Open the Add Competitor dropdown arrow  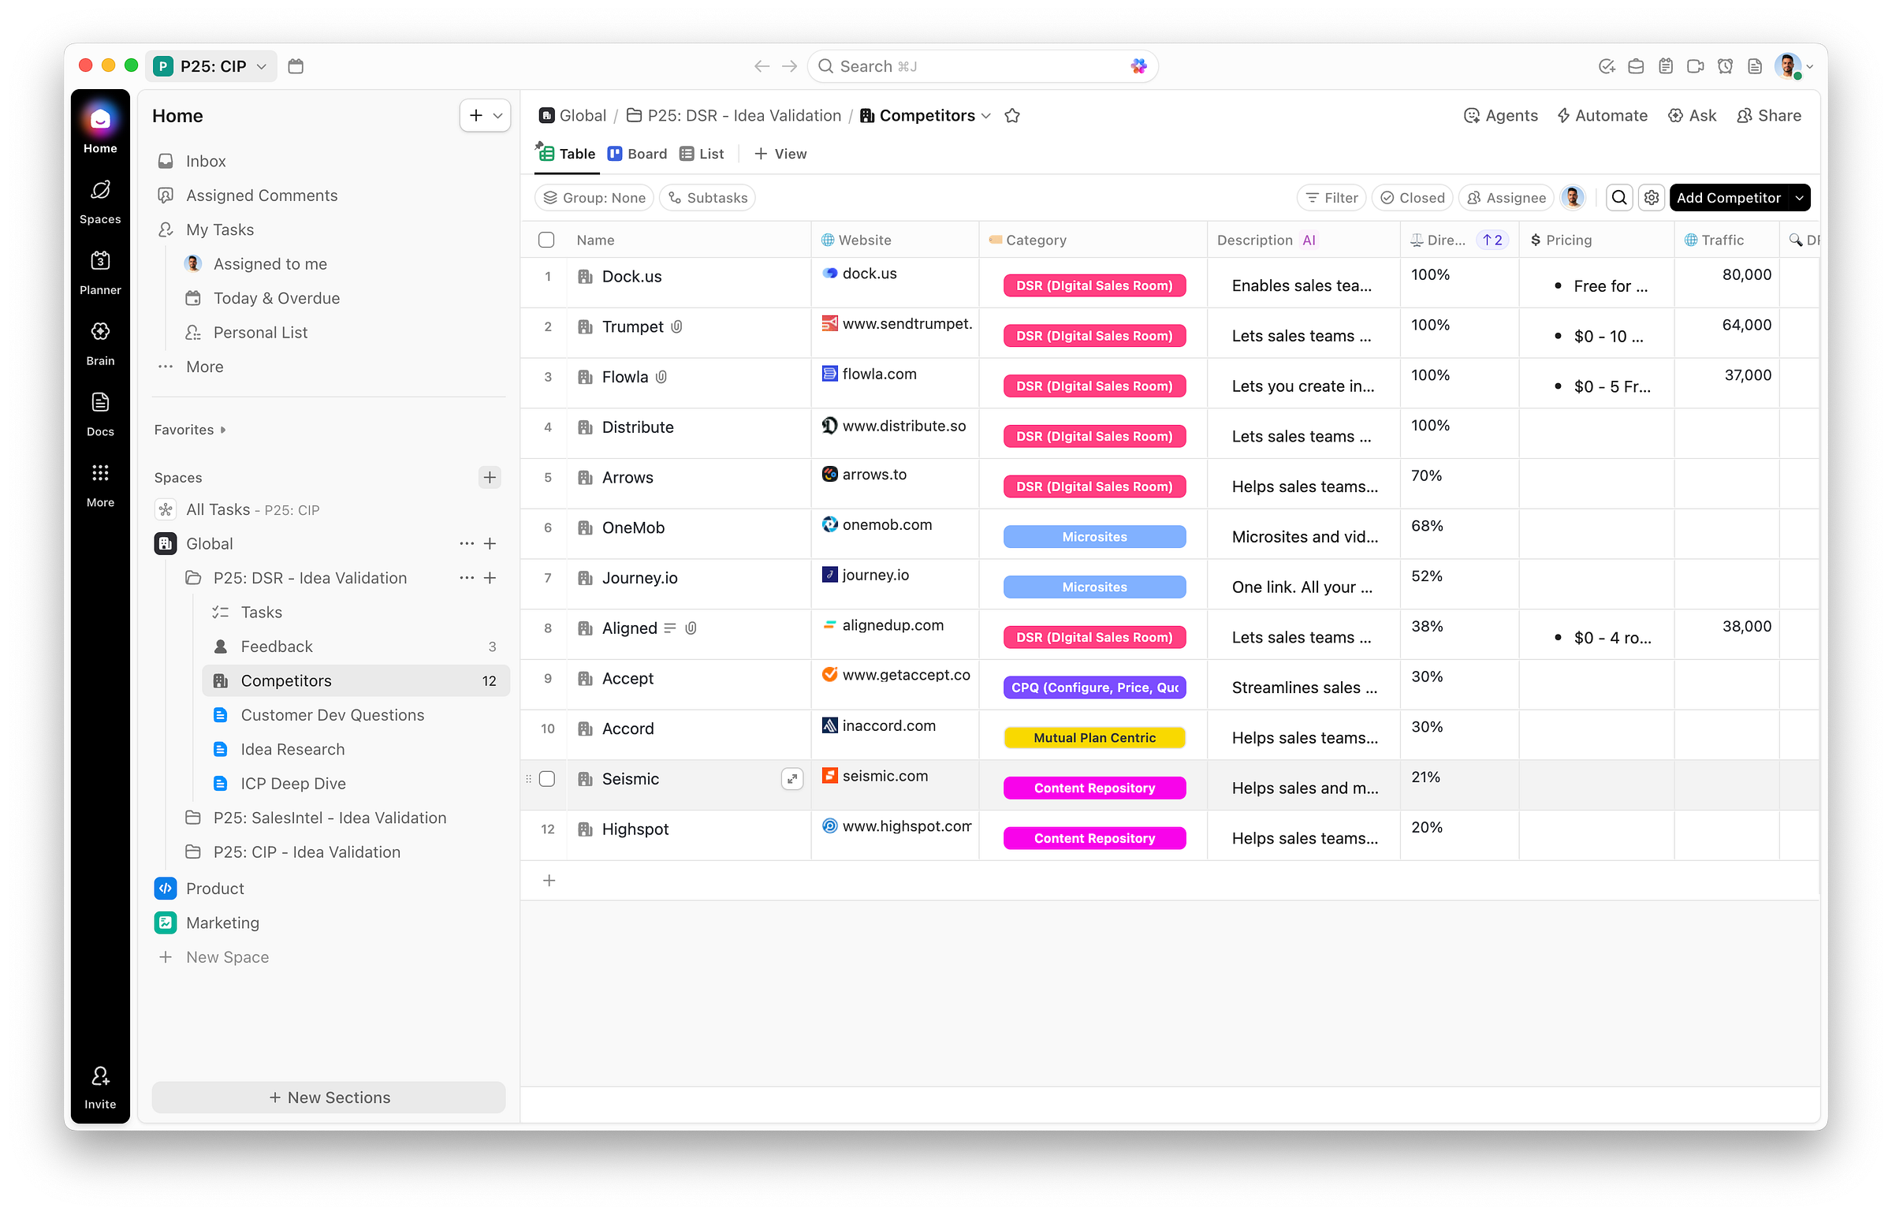click(1799, 197)
